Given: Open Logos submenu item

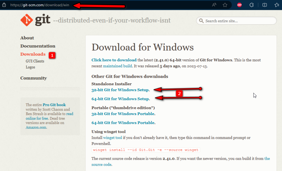Looking at the screenshot, I should [x=30, y=67].
